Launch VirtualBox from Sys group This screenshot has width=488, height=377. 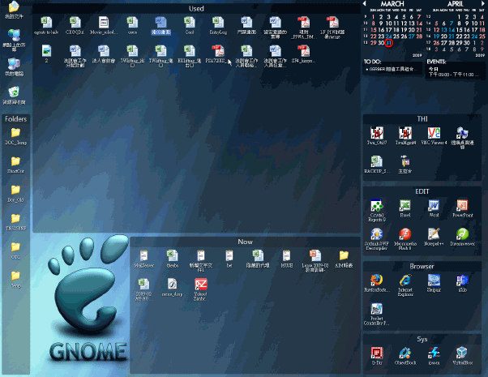point(463,356)
